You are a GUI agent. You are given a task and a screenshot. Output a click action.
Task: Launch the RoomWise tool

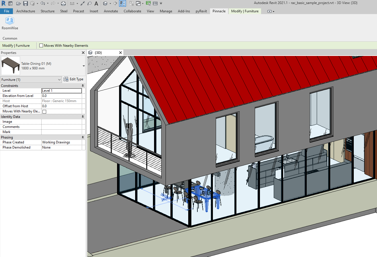[x=10, y=23]
